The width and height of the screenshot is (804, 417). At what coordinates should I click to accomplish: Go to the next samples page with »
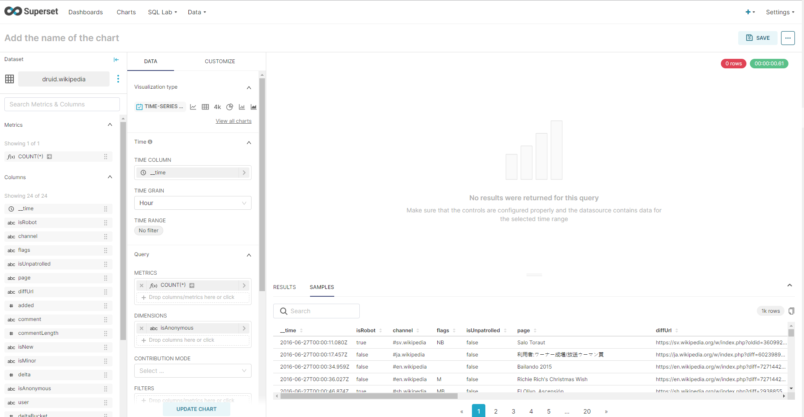click(606, 411)
